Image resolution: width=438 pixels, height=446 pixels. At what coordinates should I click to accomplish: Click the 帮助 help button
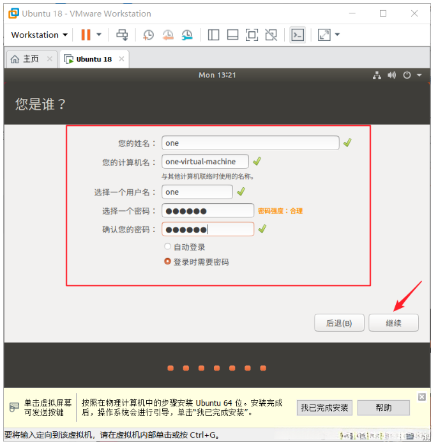[x=384, y=408]
